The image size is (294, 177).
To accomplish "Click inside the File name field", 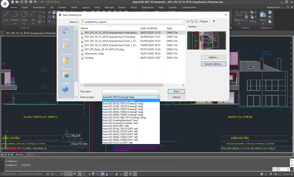I will click(129, 91).
